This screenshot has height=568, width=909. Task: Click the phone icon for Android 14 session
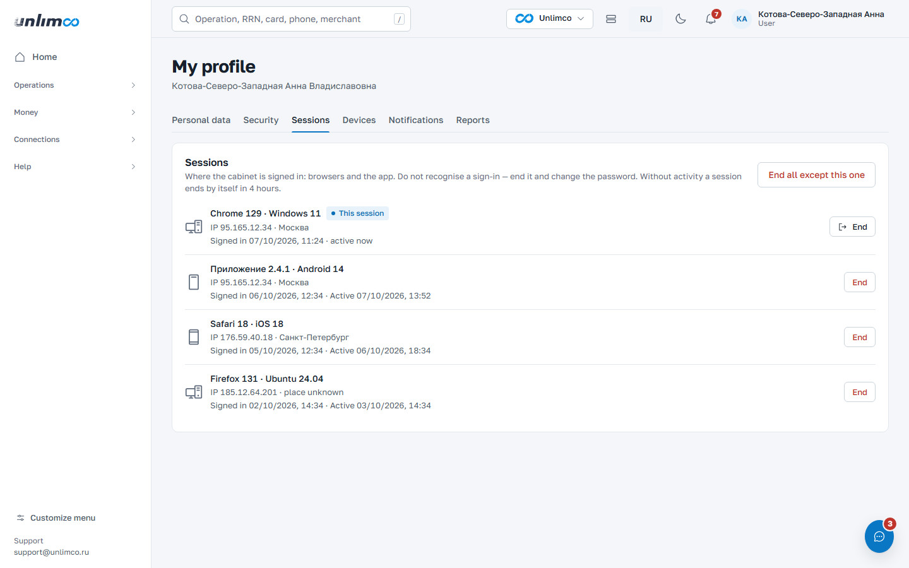194,282
